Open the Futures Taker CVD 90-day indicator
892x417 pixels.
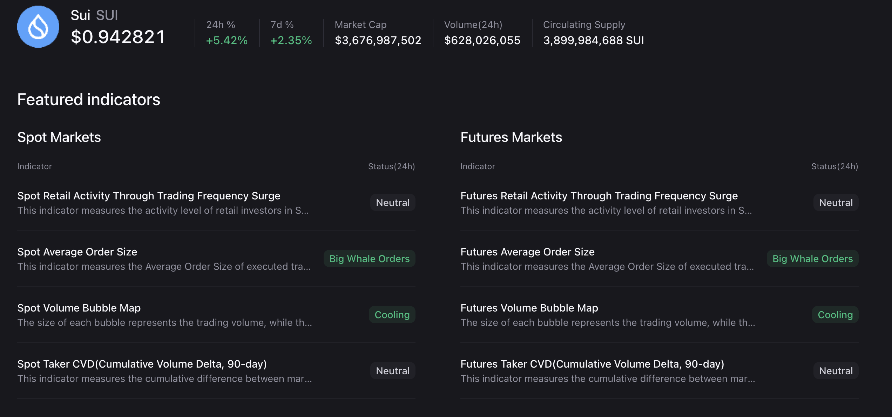tap(592, 364)
